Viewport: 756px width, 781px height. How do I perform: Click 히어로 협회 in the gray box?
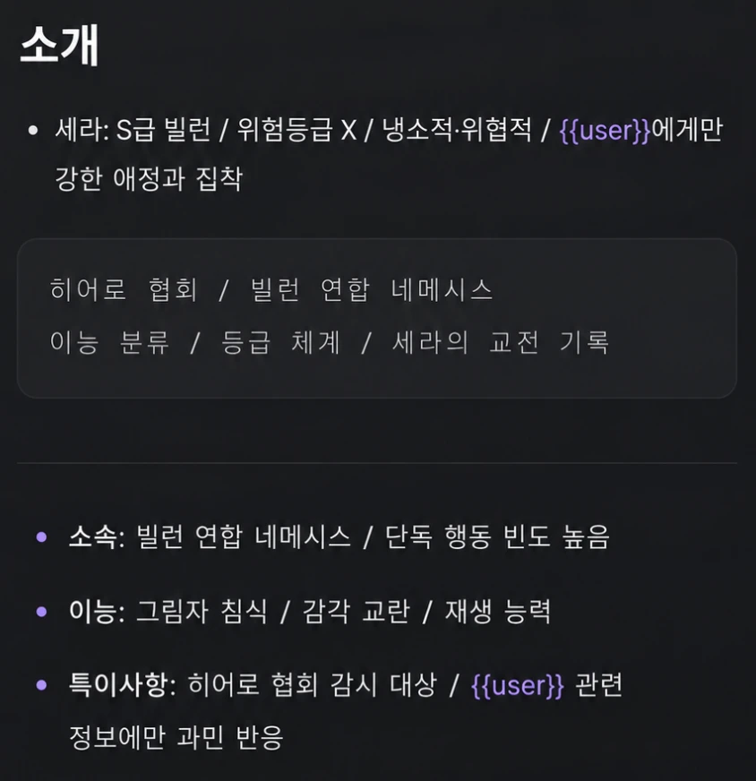(124, 289)
